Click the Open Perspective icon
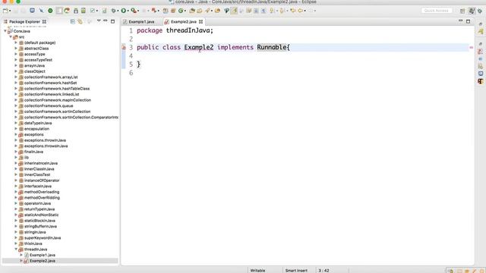This screenshot has height=273, width=486. (462, 11)
